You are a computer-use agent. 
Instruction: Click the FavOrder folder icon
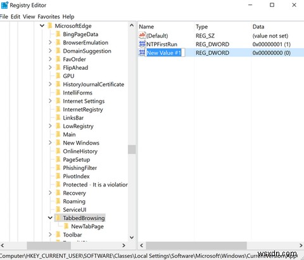pos(58,59)
